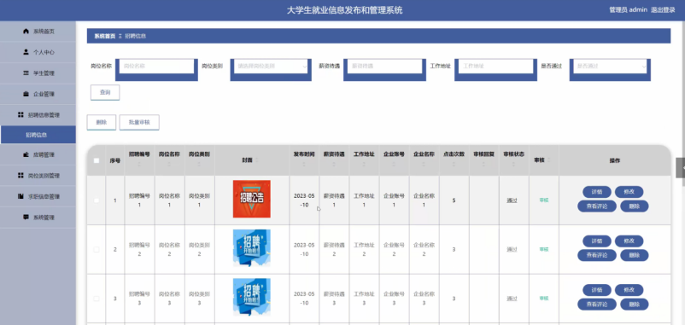Click the monitor icon beside 系统管理
Screen dimensions: 685x325
point(26,218)
